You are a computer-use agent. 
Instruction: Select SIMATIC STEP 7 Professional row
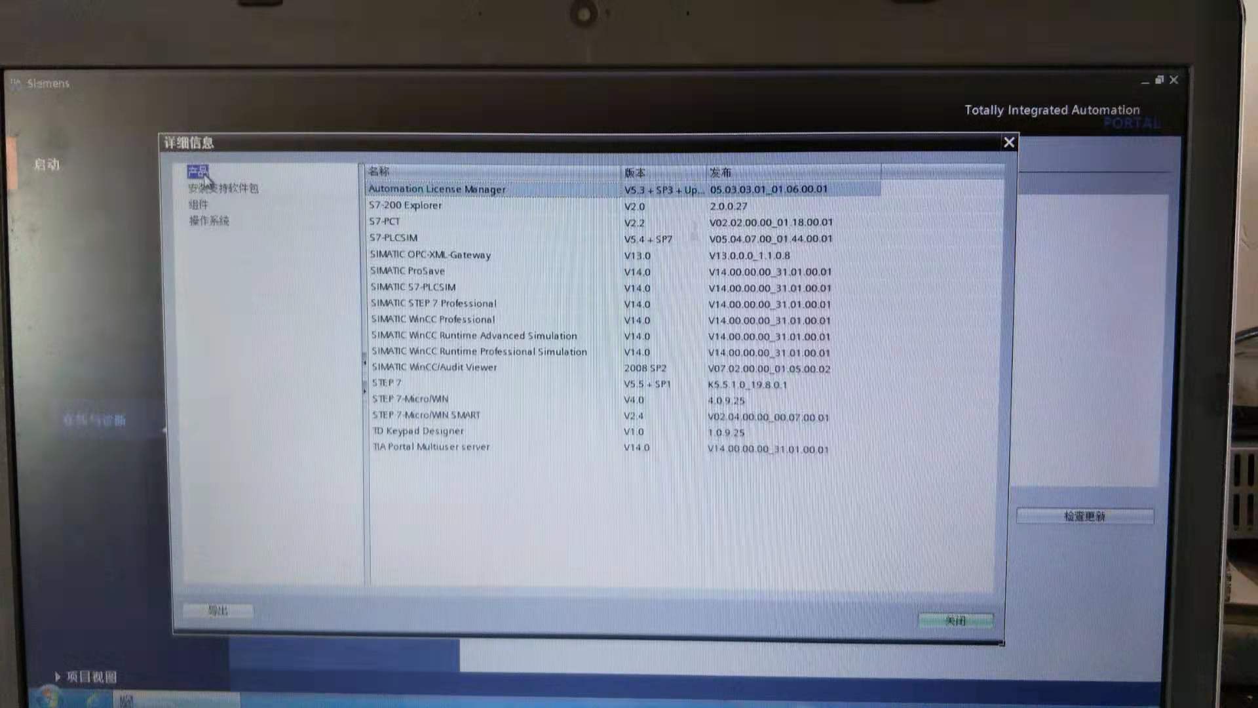pyautogui.click(x=433, y=304)
